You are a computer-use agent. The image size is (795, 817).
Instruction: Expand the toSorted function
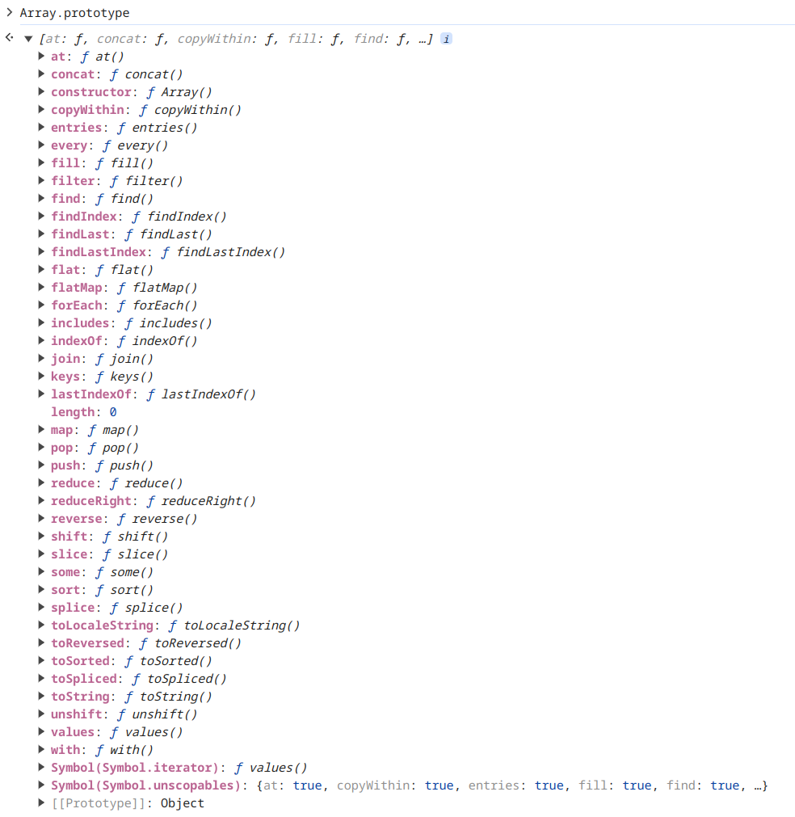coord(41,660)
